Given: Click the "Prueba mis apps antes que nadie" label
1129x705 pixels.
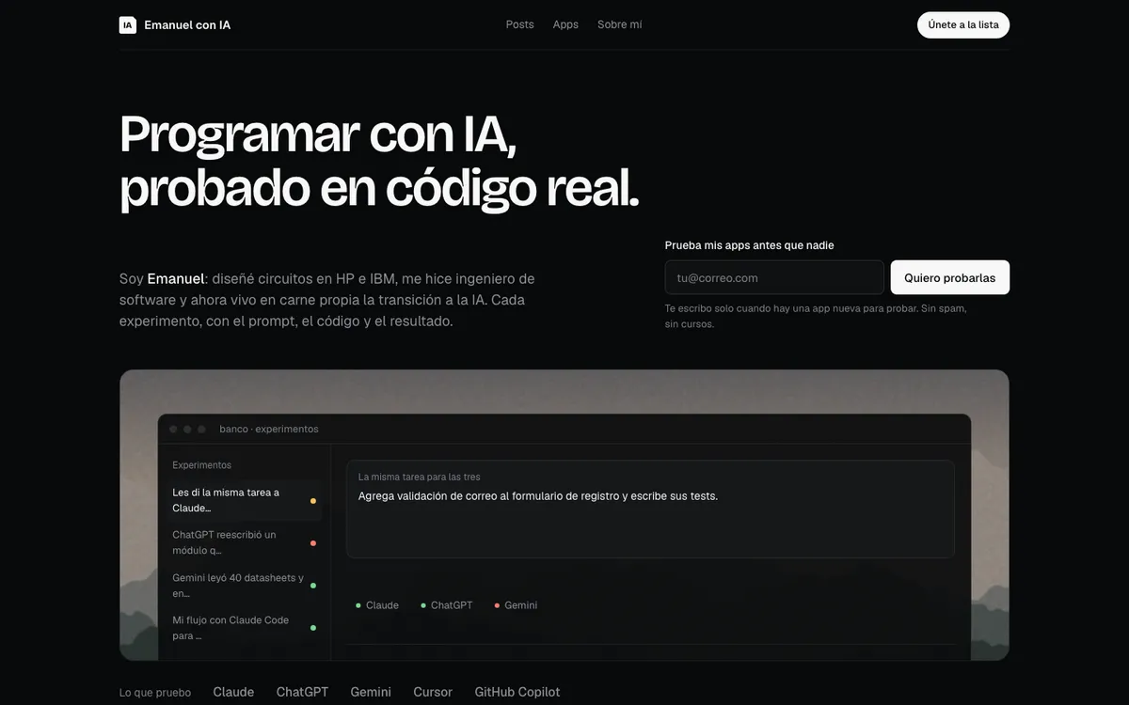Looking at the screenshot, I should [x=750, y=245].
